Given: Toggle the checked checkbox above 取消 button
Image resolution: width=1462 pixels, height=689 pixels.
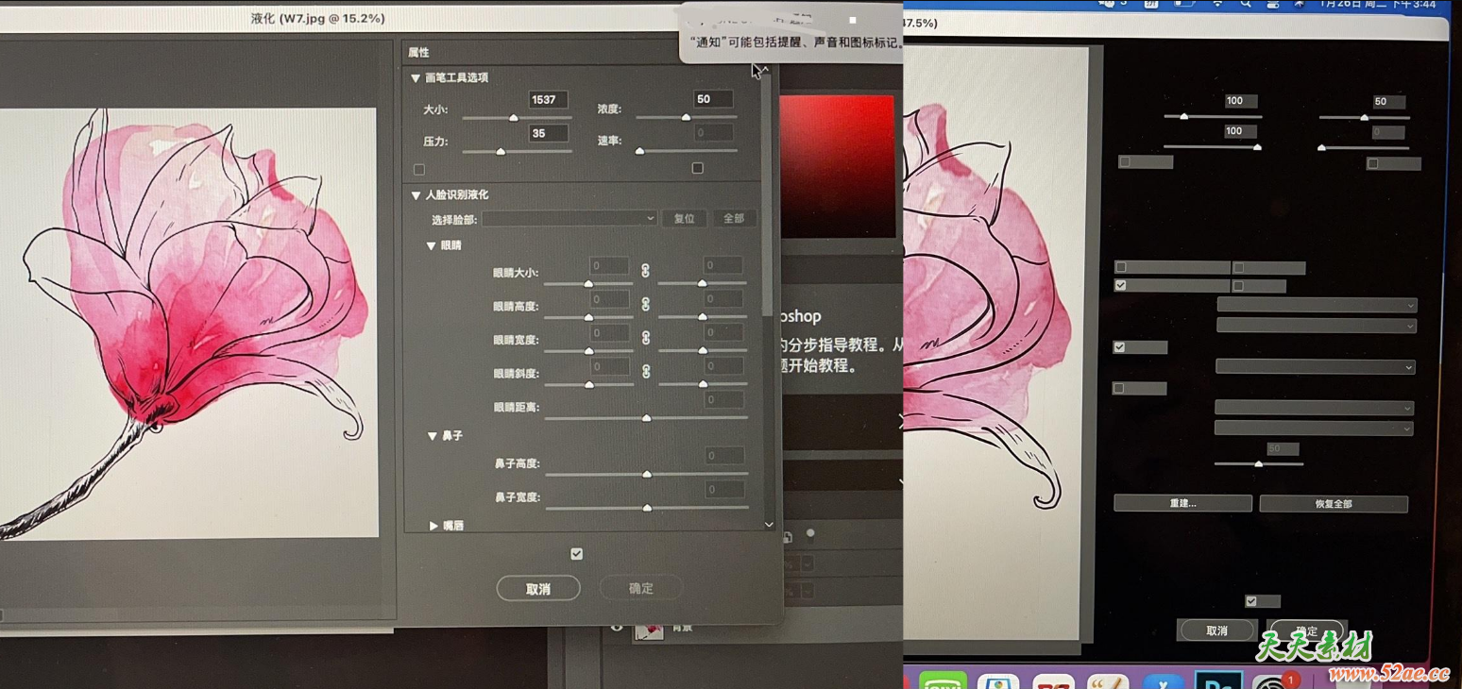Looking at the screenshot, I should click(577, 554).
